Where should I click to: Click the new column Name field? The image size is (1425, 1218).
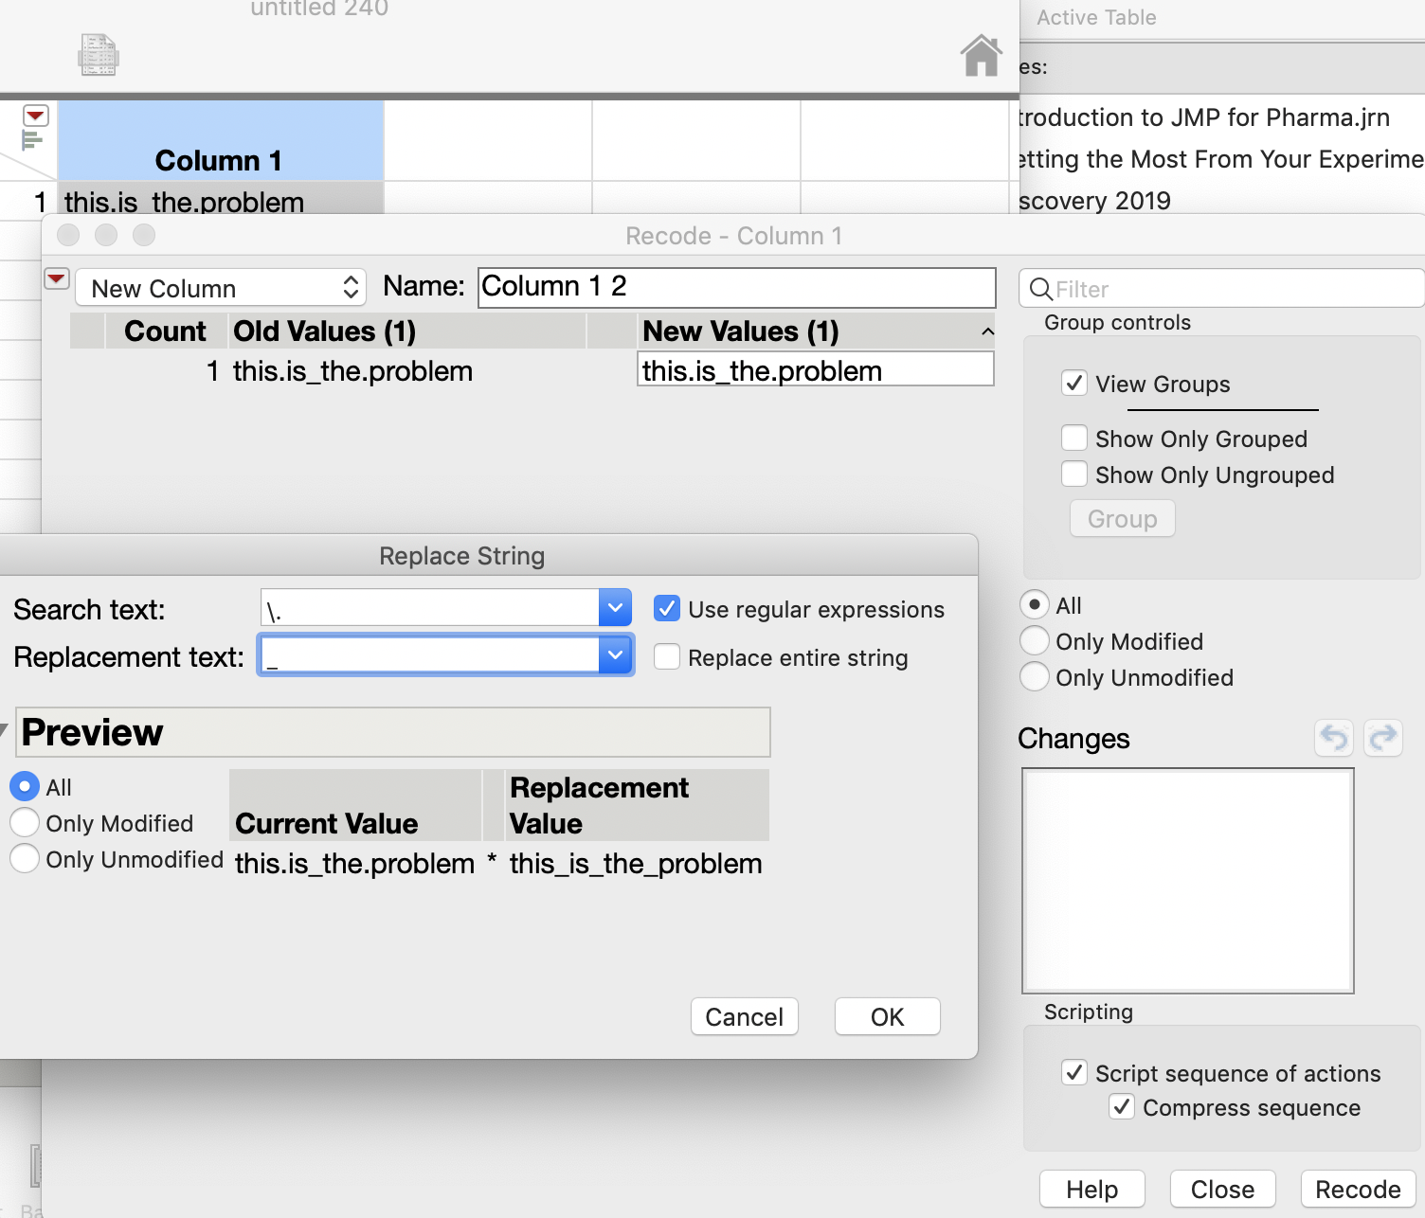(x=736, y=287)
